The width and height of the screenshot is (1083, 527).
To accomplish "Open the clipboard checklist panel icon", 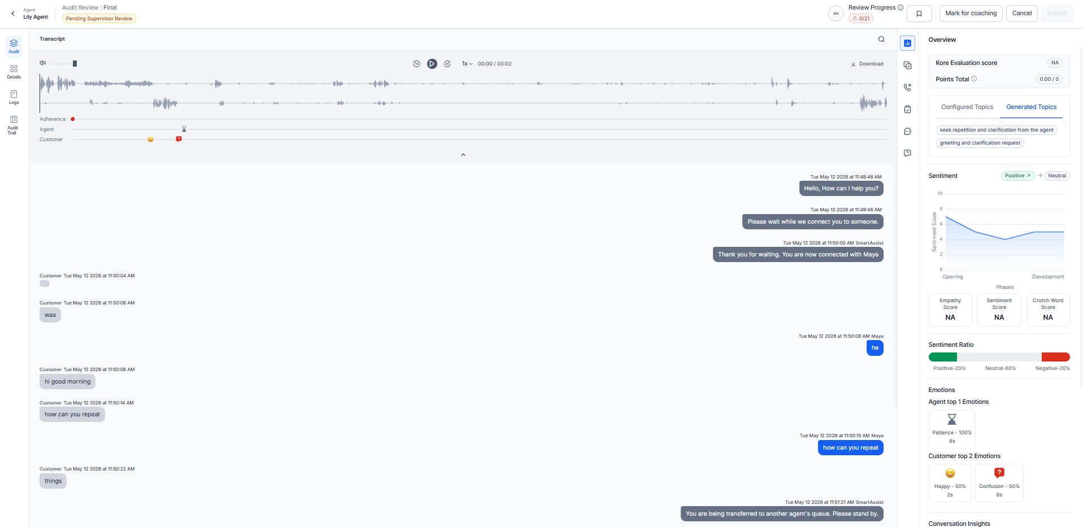I will (907, 110).
